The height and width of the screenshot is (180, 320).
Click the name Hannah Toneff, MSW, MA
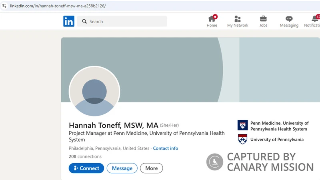point(114,125)
